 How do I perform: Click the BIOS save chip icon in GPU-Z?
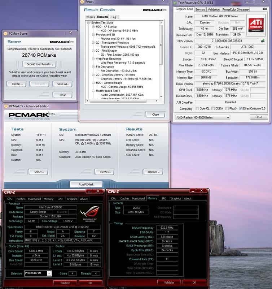(263, 41)
